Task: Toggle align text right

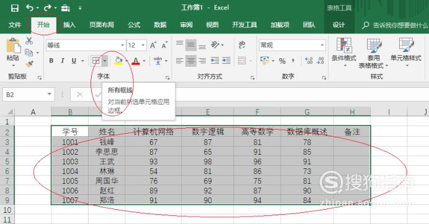Action: [202, 61]
